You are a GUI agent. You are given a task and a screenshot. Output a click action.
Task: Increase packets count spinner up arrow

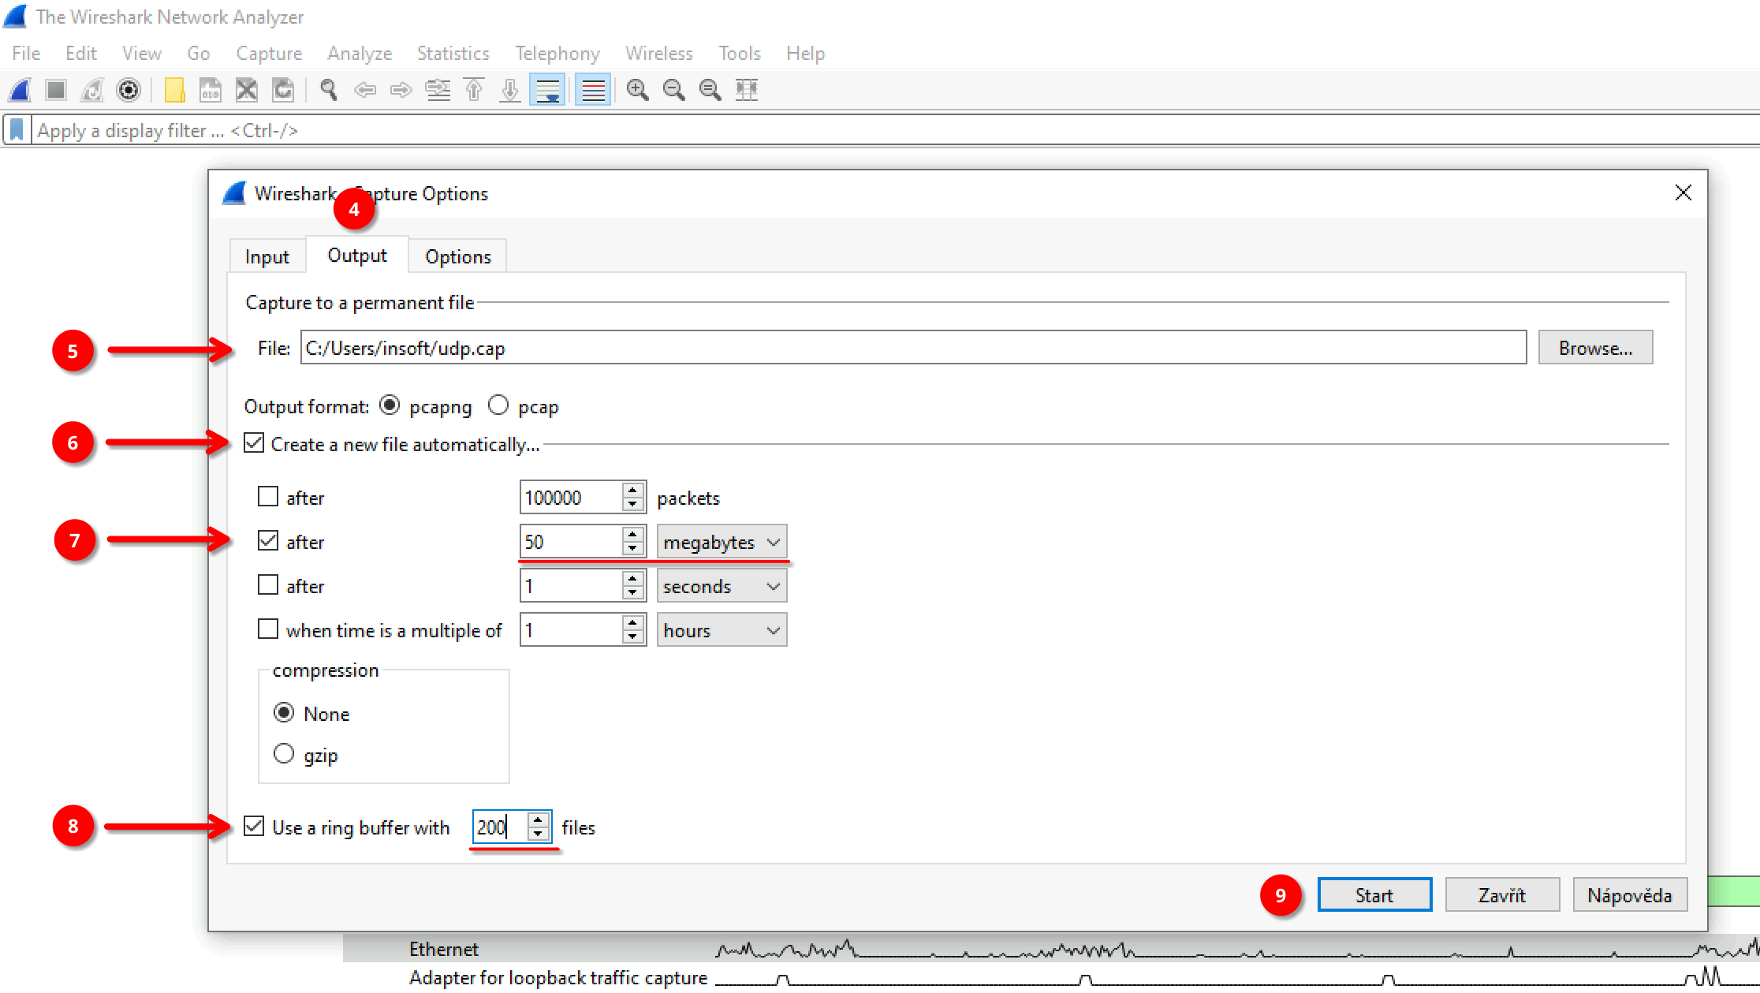pos(632,490)
